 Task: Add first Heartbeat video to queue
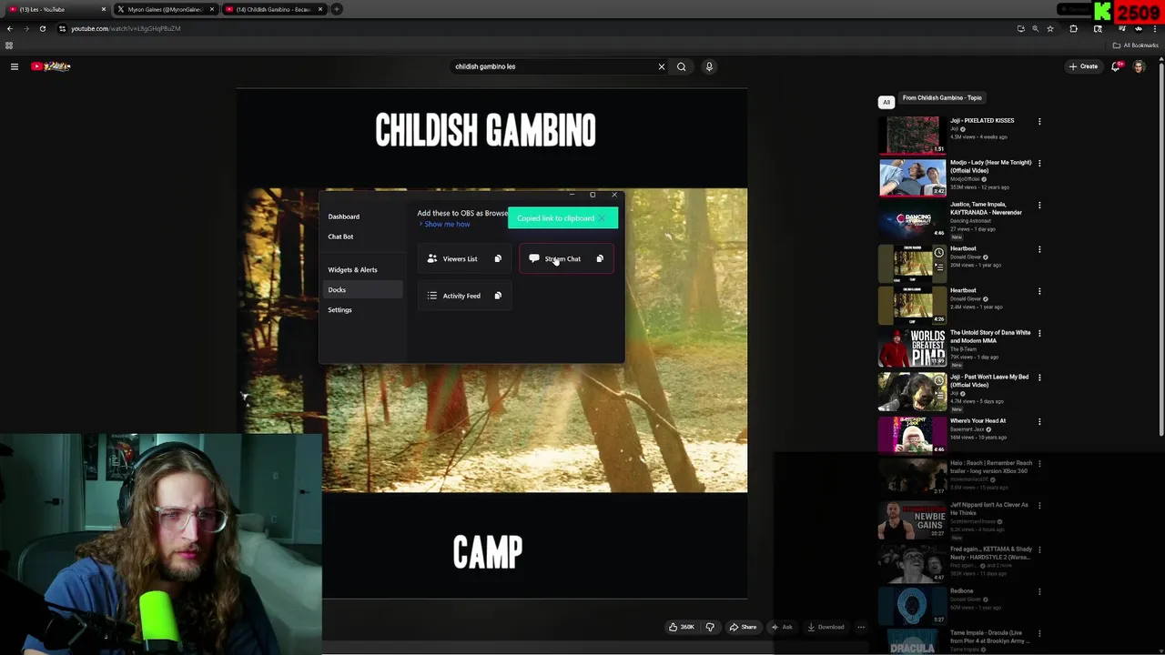click(938, 267)
